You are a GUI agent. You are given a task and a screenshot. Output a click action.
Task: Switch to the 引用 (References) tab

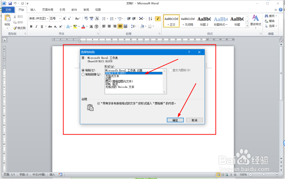62,10
